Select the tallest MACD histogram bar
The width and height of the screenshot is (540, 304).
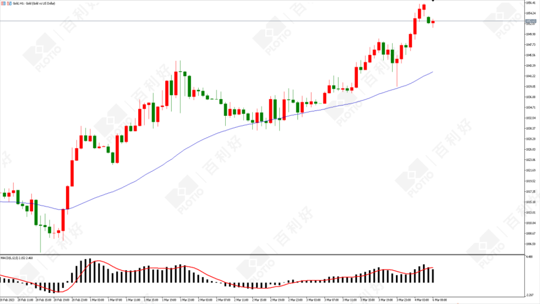click(x=90, y=270)
